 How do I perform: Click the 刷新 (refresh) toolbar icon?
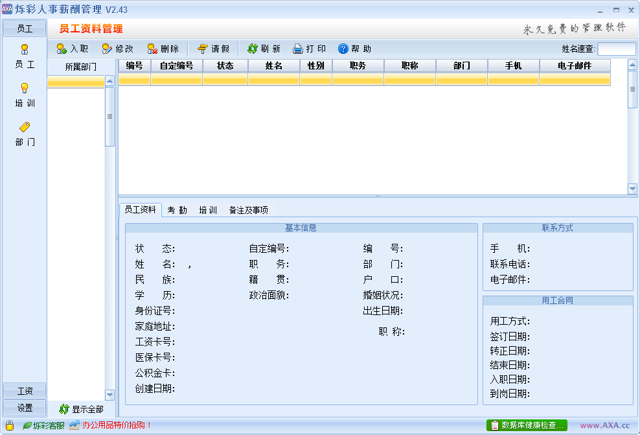pos(252,49)
